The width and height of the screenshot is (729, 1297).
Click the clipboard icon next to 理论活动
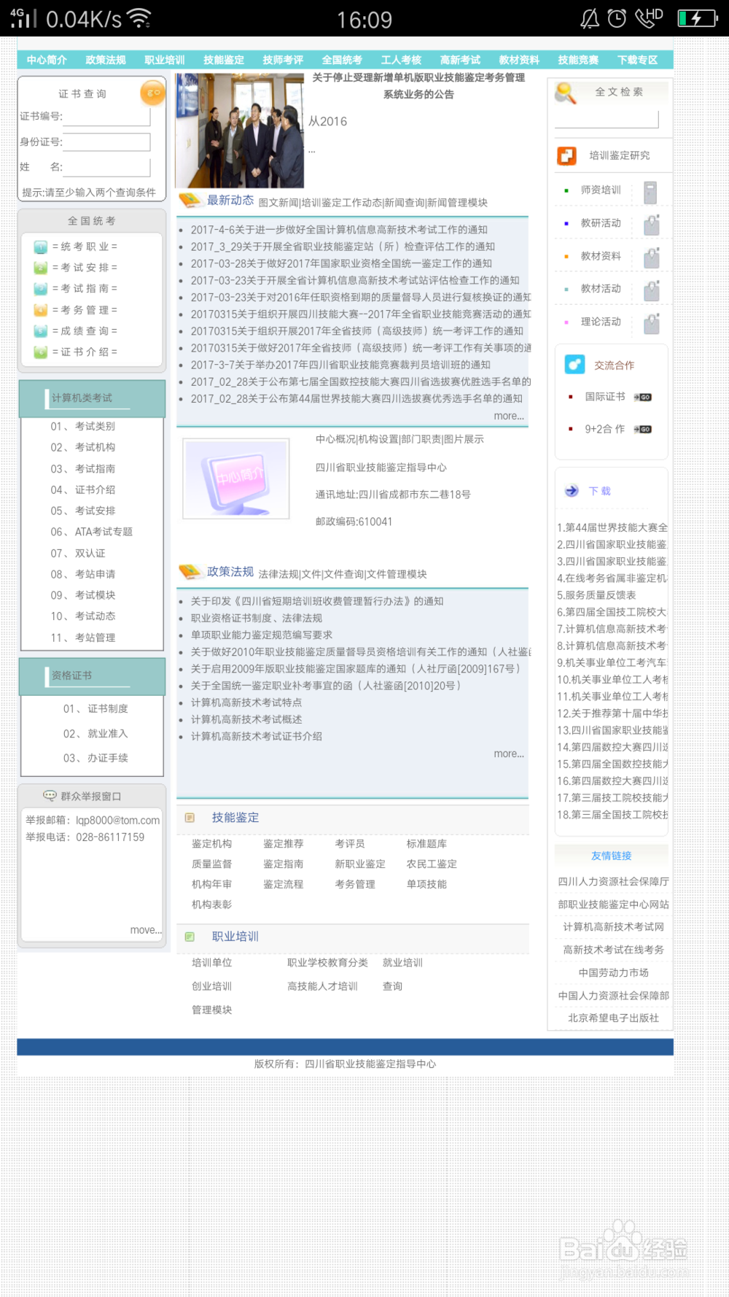(x=652, y=323)
